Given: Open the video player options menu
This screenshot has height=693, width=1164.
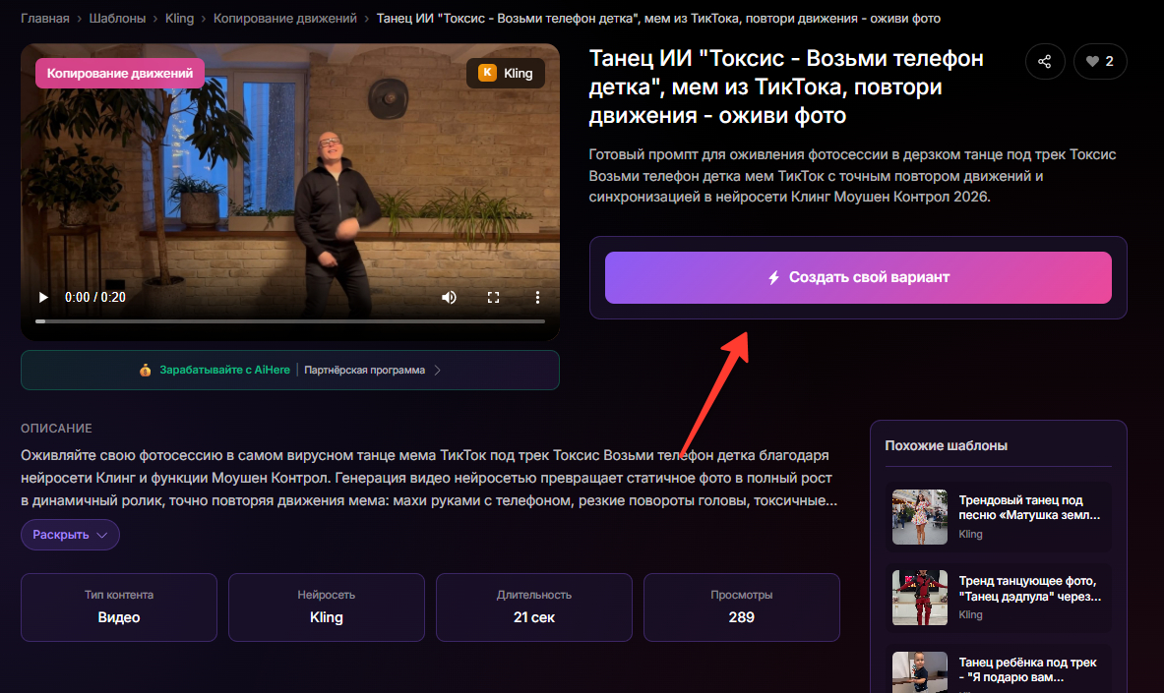Looking at the screenshot, I should click(x=537, y=296).
